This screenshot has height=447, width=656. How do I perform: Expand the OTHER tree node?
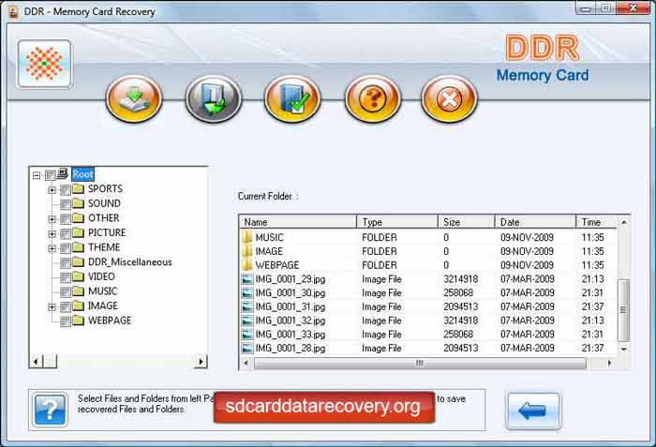click(52, 219)
